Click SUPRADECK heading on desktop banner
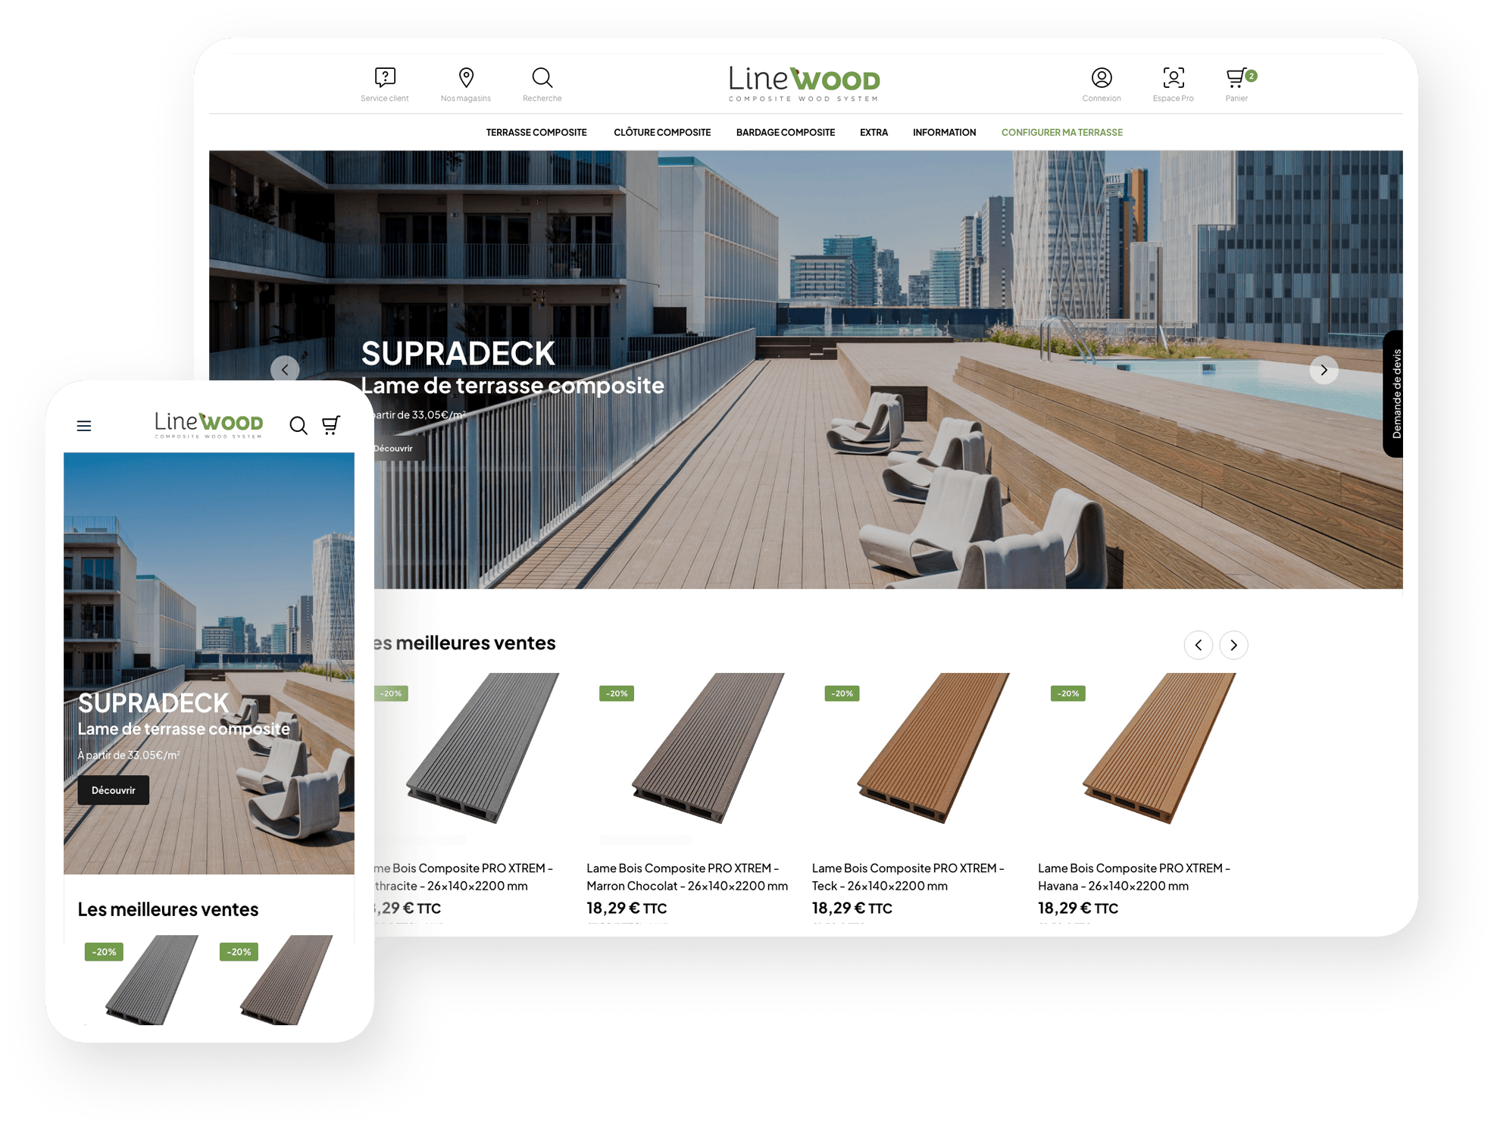1494x1126 pixels. pyautogui.click(x=458, y=354)
